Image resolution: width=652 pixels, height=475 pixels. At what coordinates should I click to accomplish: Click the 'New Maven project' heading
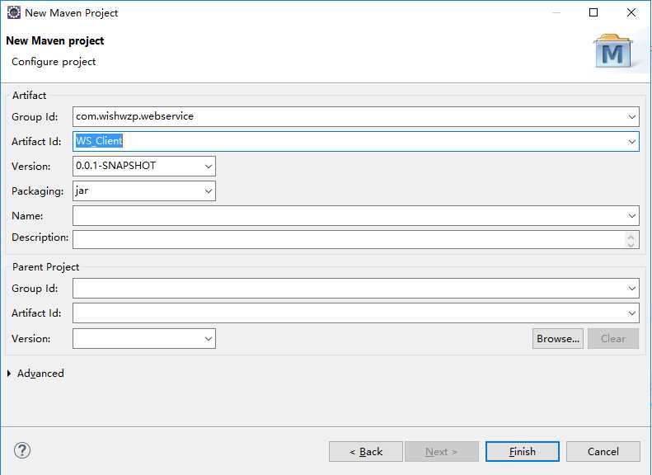click(55, 40)
